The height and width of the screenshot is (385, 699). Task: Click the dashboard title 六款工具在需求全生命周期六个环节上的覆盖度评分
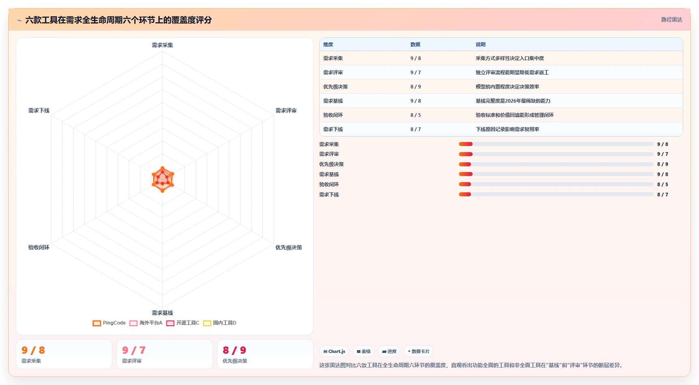click(118, 20)
